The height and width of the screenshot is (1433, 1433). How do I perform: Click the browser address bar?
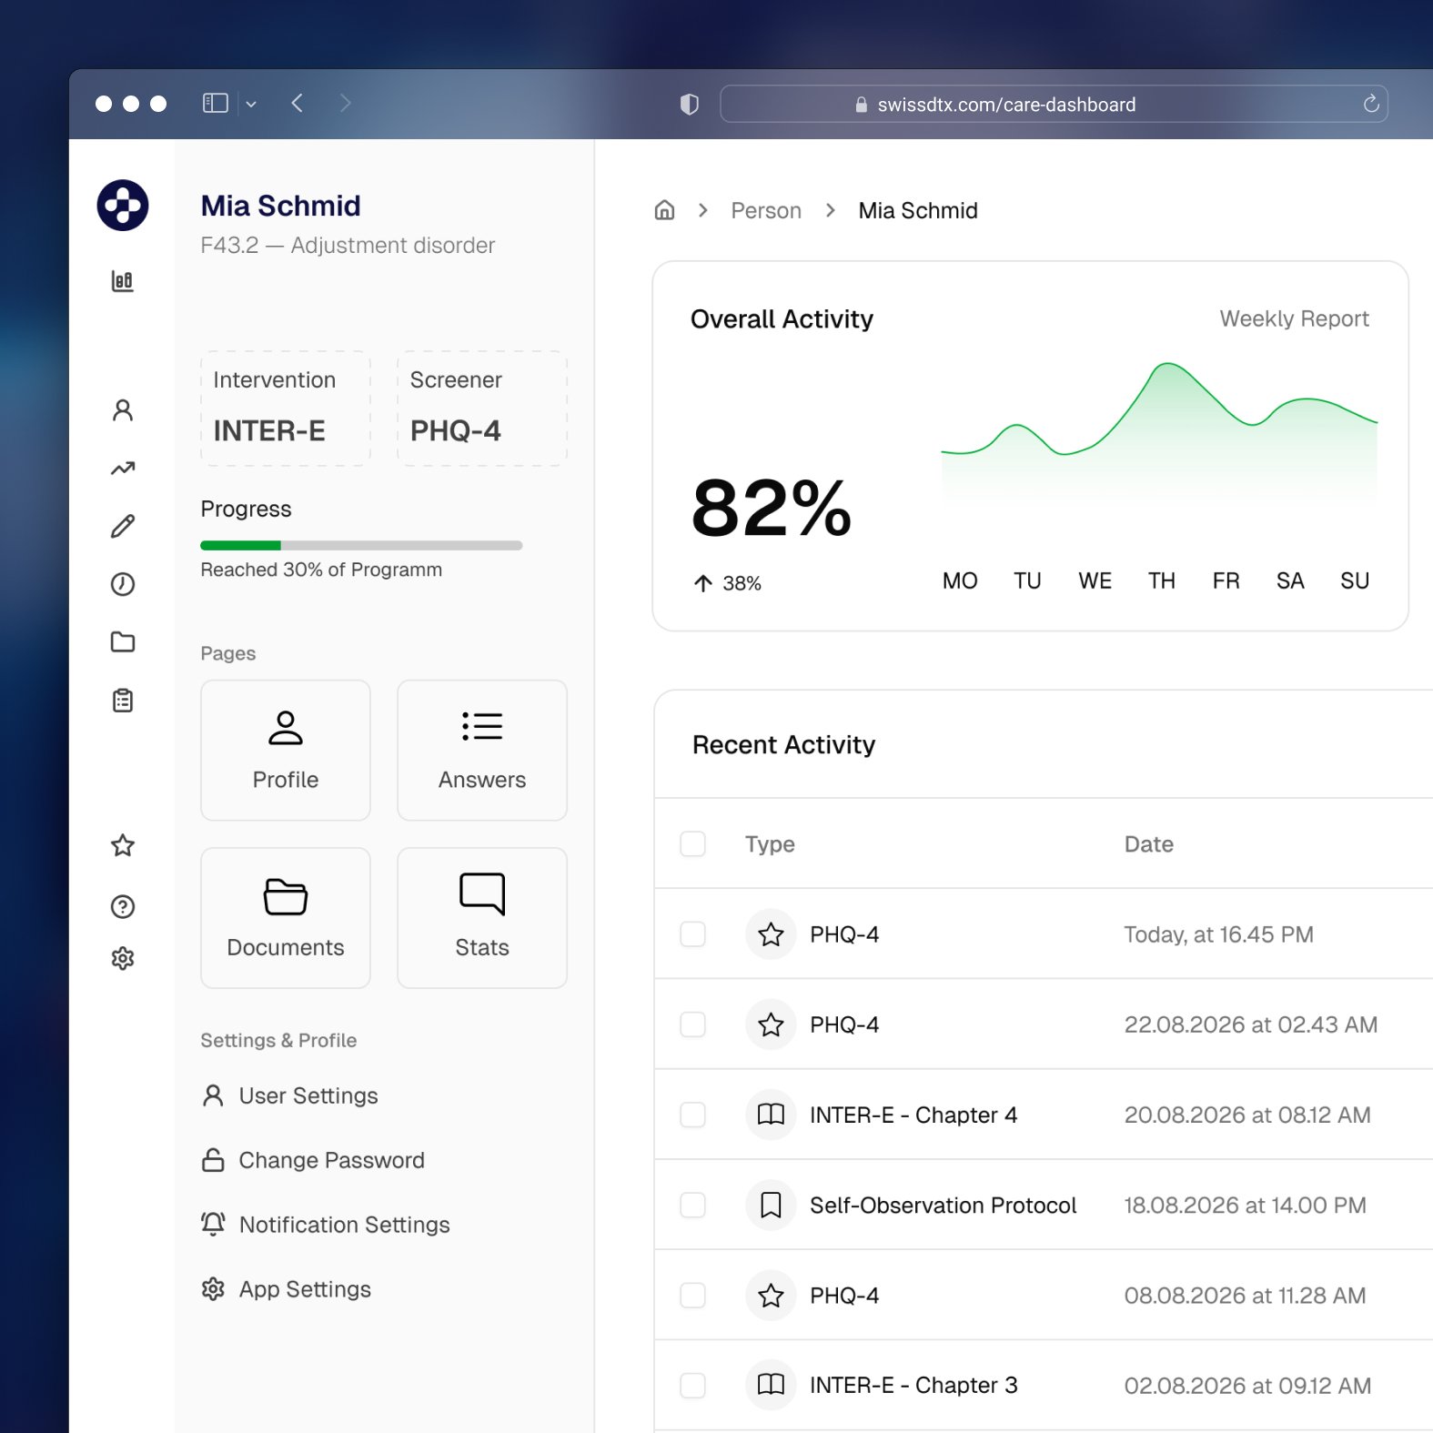pos(1005,105)
